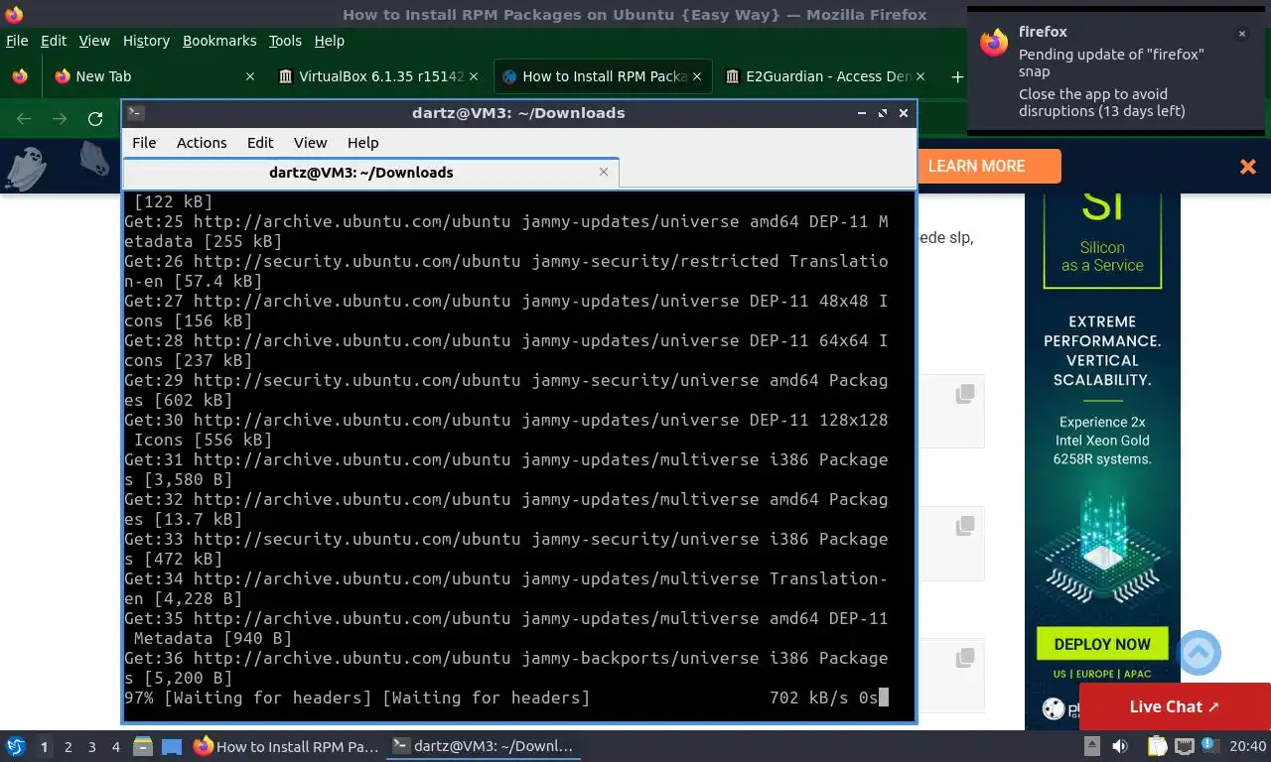Screen dimensions: 1271x762
Task: Open Firefox Tools menu
Action: click(x=285, y=41)
